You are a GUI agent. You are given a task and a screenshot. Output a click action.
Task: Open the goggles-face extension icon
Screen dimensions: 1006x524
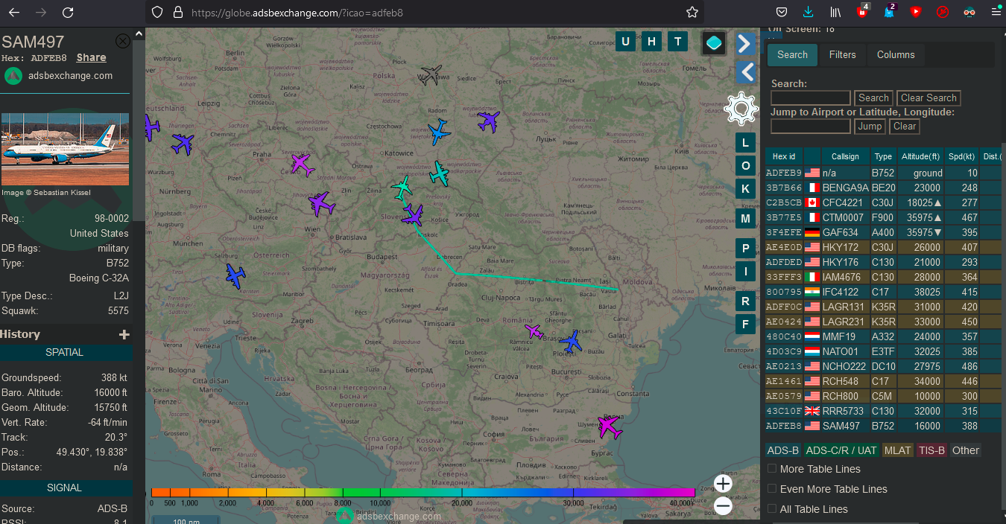[x=969, y=12]
